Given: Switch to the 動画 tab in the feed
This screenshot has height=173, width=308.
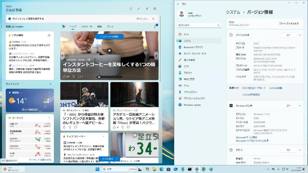Looking at the screenshot, I should pos(99,27).
